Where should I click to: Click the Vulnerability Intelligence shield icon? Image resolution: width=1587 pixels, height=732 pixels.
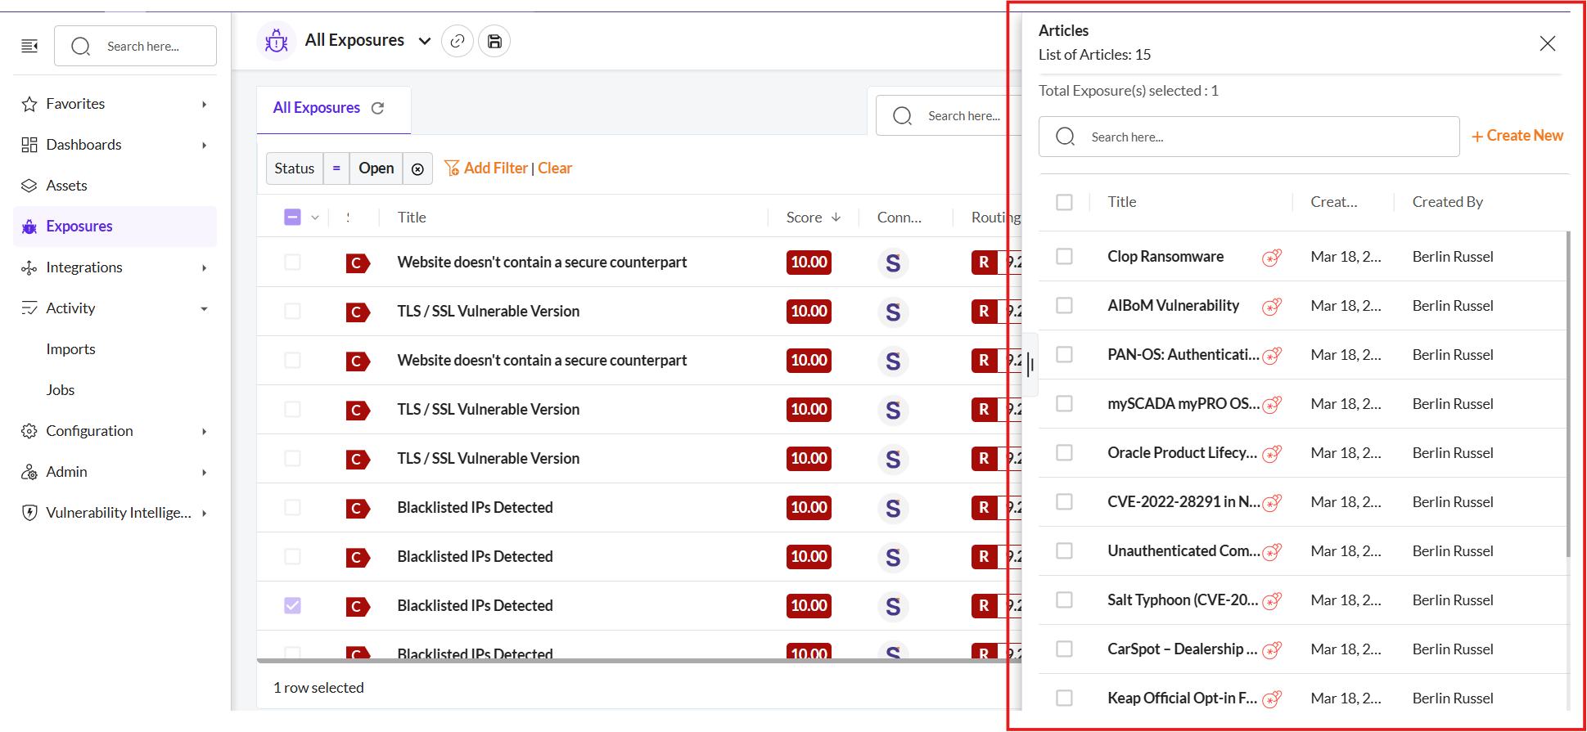point(29,513)
